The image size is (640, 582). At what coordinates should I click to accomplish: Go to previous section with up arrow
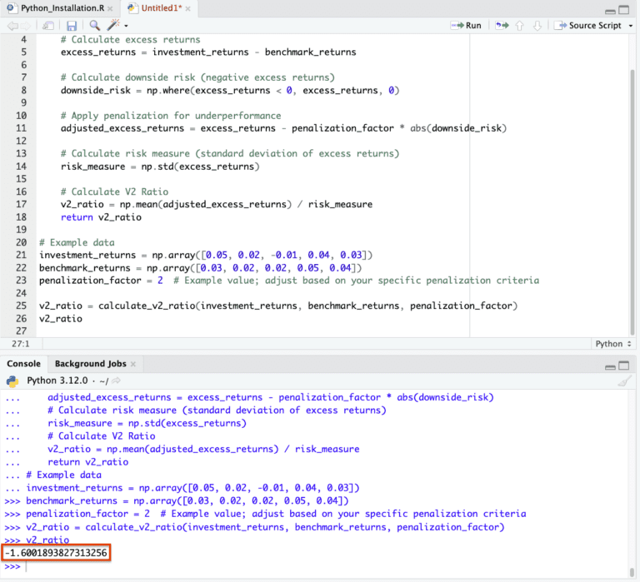pyautogui.click(x=520, y=26)
